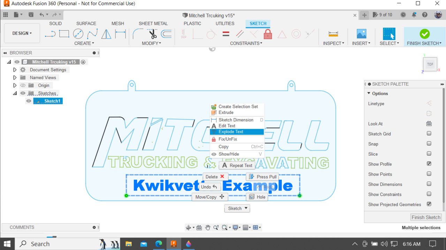Open the Help question mark icon
The width and height of the screenshot is (446, 250).
point(425,15)
